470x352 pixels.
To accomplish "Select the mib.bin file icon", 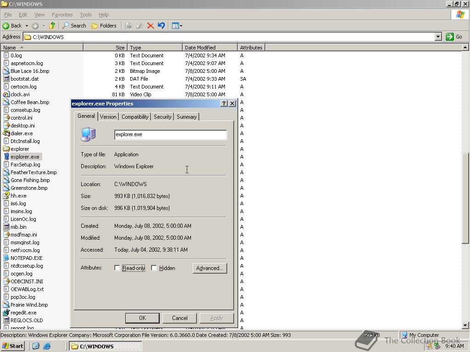I will 6,226.
